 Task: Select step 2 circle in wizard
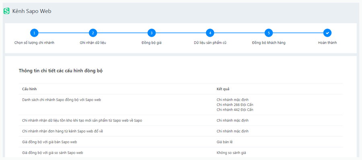(93, 33)
